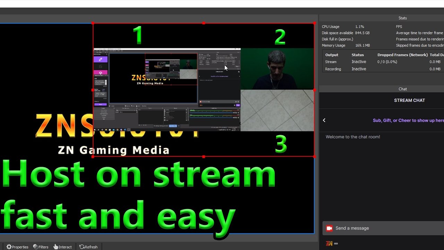Open the source Filters button

[x=41, y=247]
